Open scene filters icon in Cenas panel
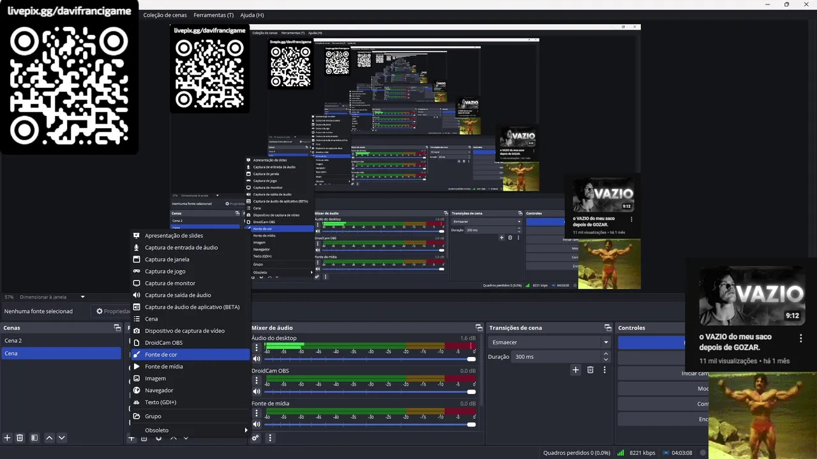Screen dimensions: 817x459 34,438
